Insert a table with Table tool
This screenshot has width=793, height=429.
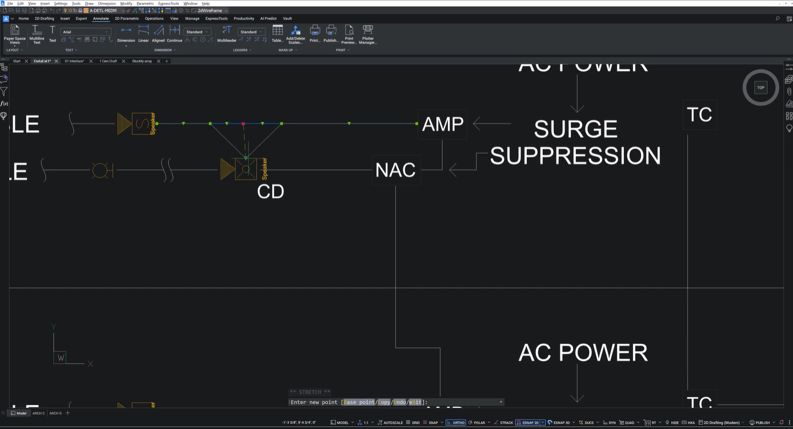pos(278,34)
